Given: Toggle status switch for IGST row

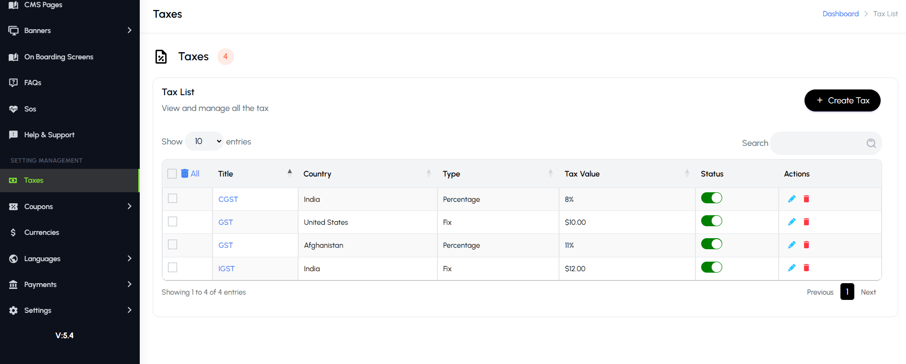Looking at the screenshot, I should pos(711,267).
